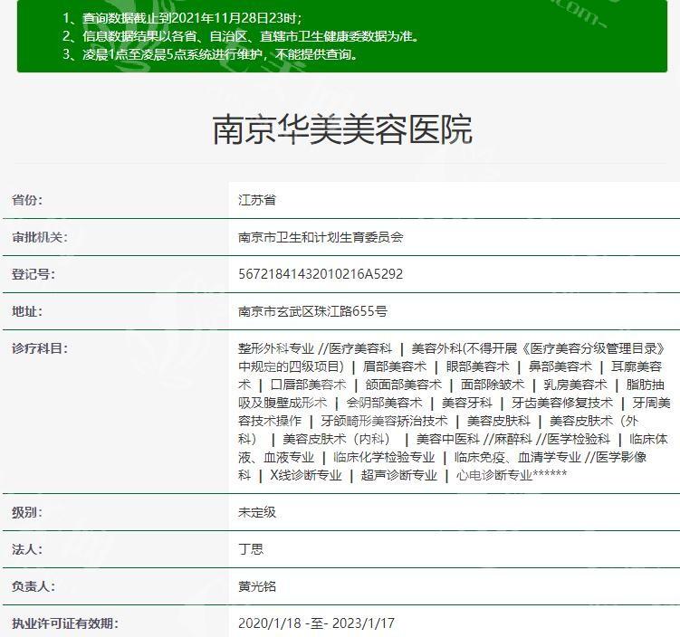Click the hospital title 南京华美美容医院
This screenshot has width=680, height=637.
pos(341,129)
